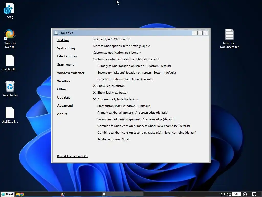Toggle Show Search button option
The image size is (262, 197).
point(109,86)
